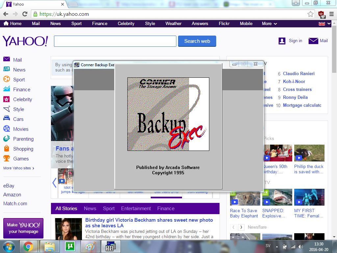Image resolution: width=337 pixels, height=253 pixels.
Task: Play the Phillip the duck video thumbnail
Action: click(309, 153)
